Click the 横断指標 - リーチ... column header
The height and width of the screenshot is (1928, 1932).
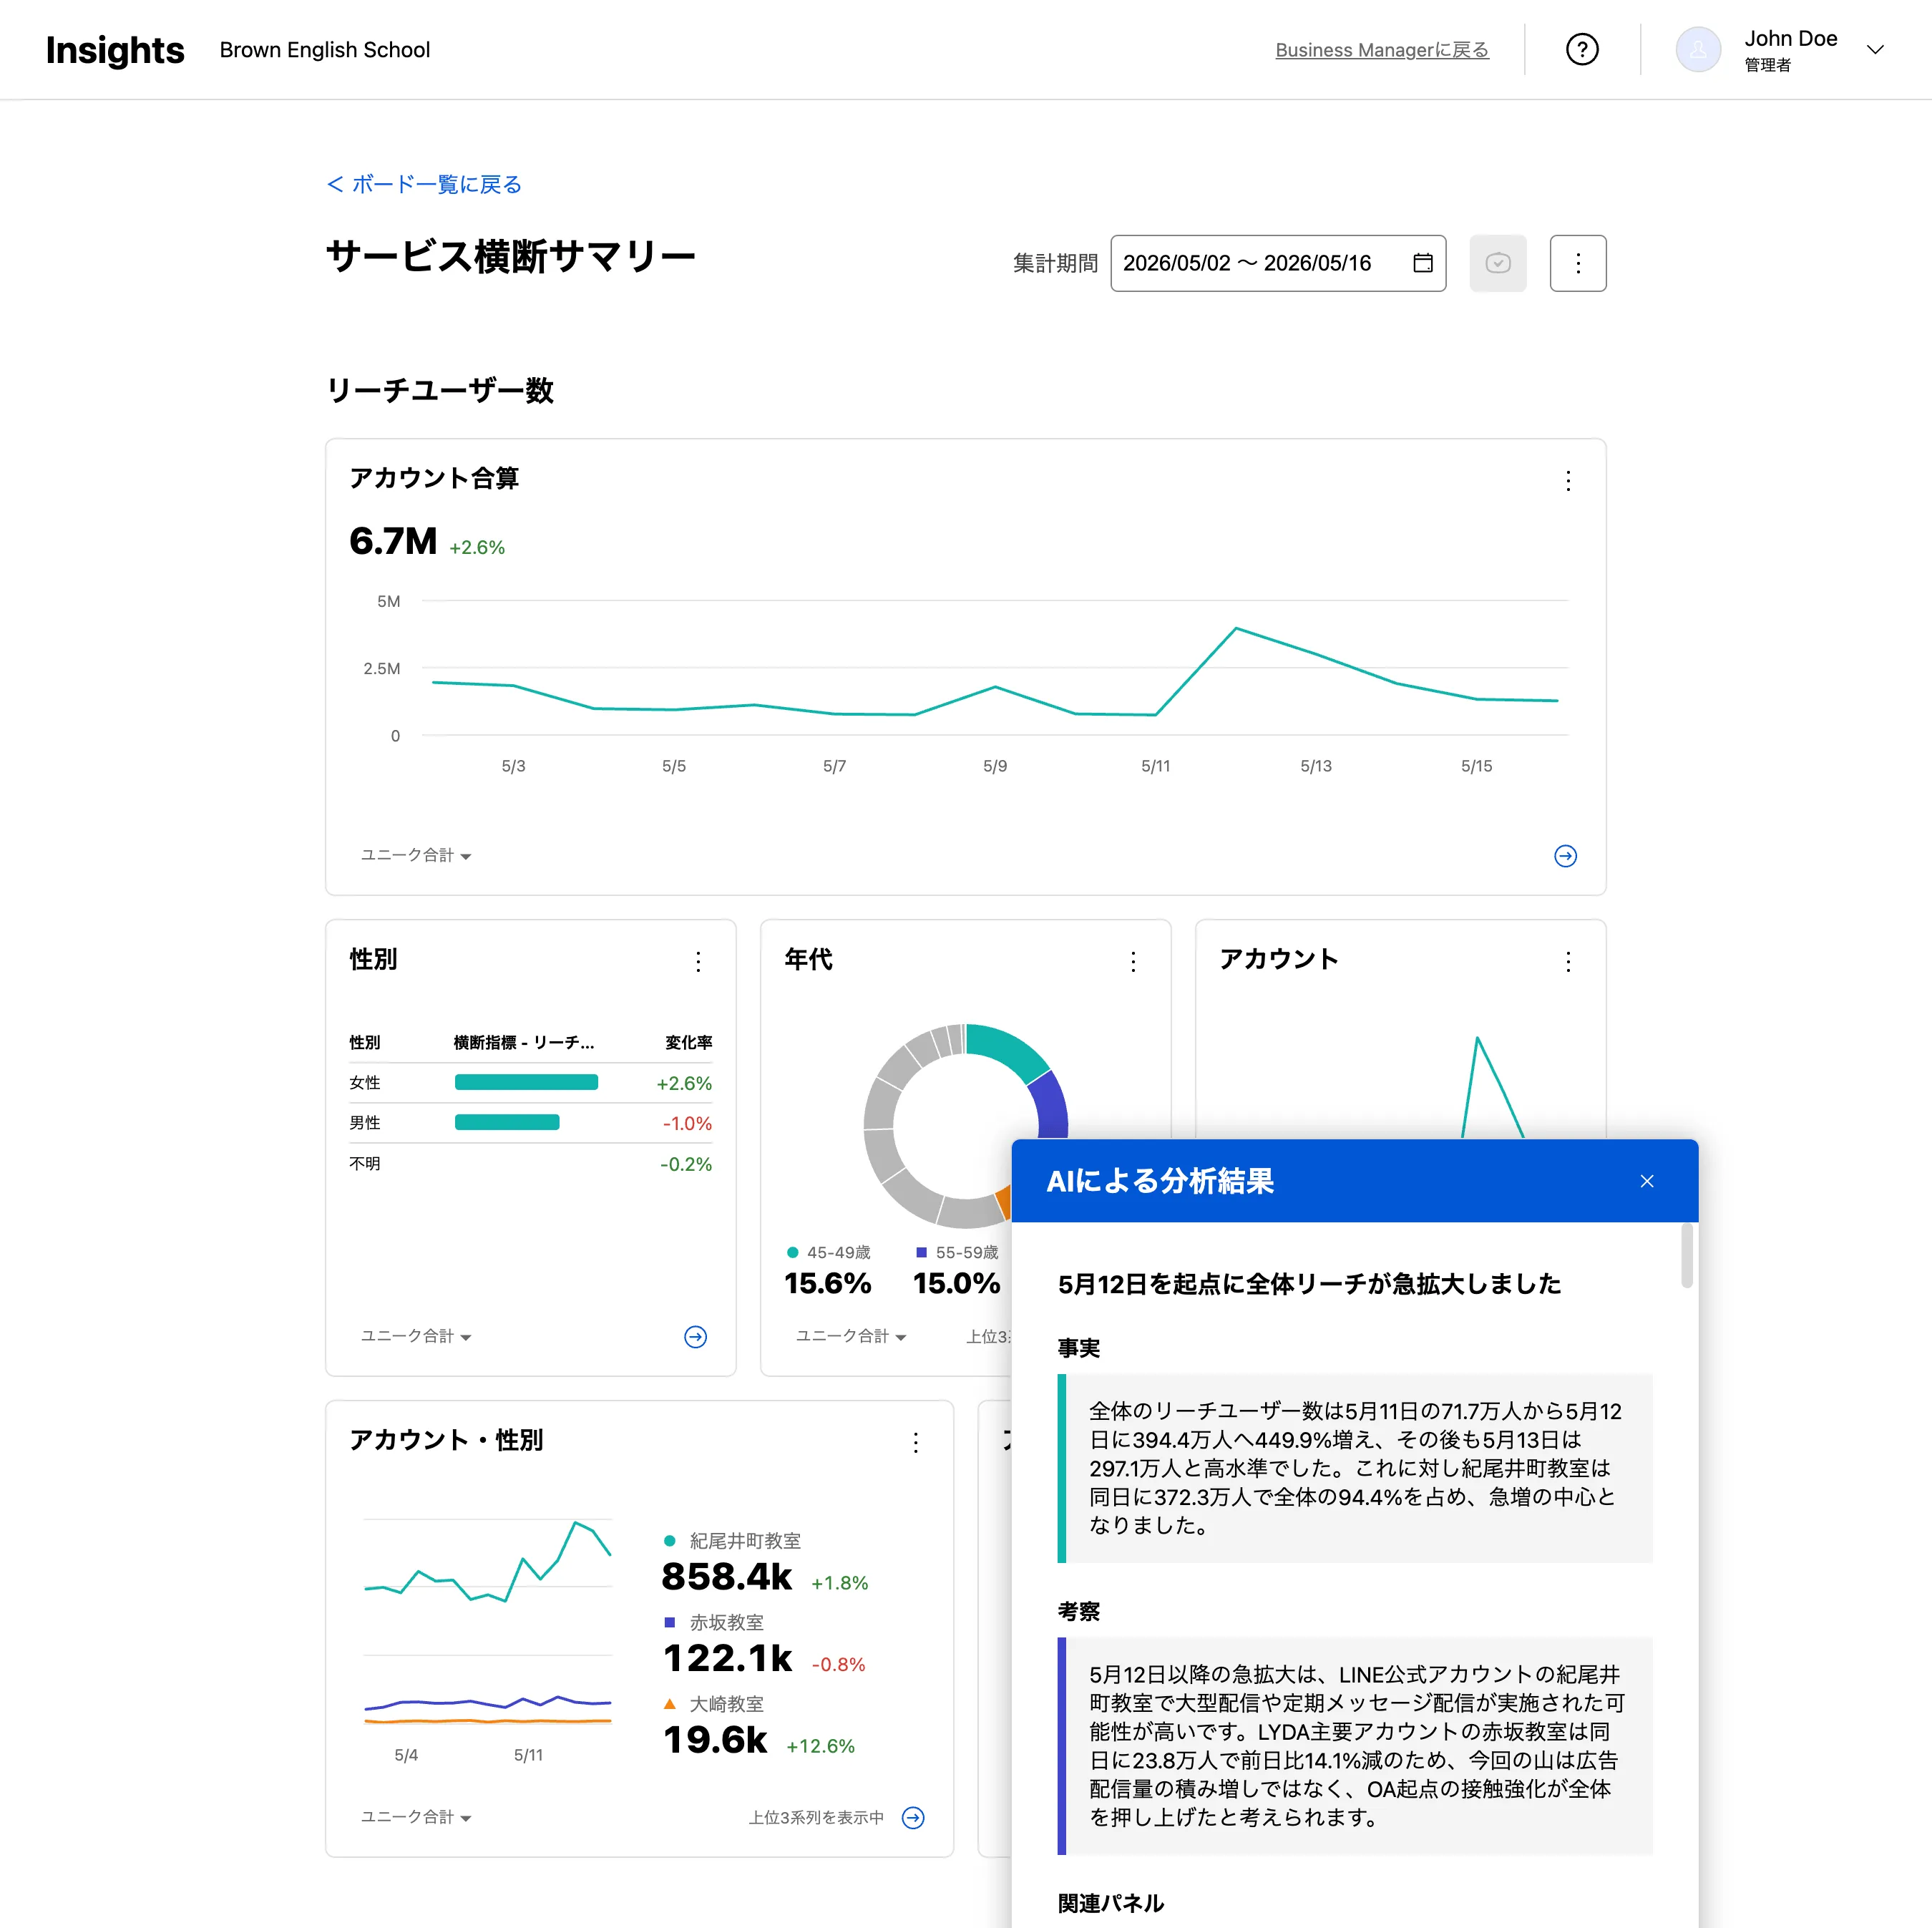click(523, 1042)
